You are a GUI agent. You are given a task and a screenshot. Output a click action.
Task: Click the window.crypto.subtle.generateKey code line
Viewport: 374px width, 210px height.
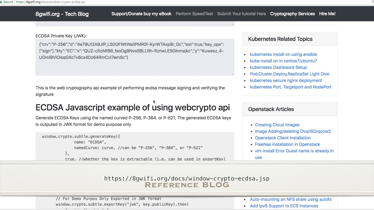click(81, 136)
